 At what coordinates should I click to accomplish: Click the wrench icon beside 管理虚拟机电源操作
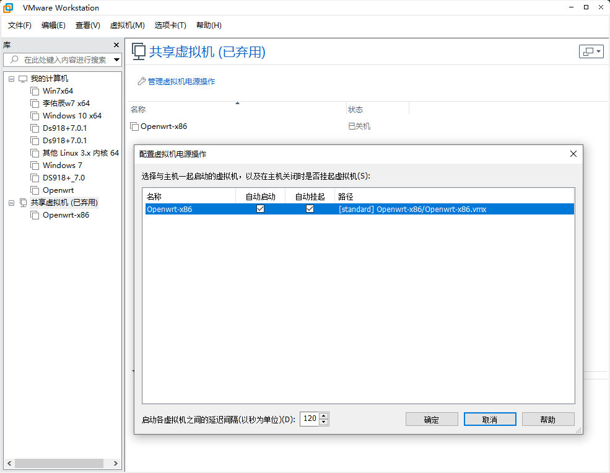coord(142,81)
